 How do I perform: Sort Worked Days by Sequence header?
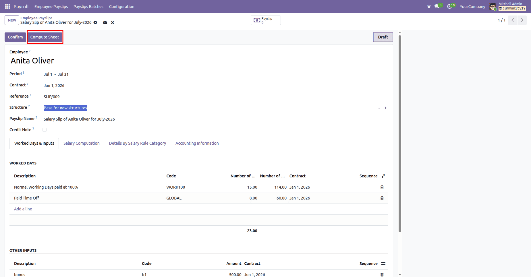point(368,176)
